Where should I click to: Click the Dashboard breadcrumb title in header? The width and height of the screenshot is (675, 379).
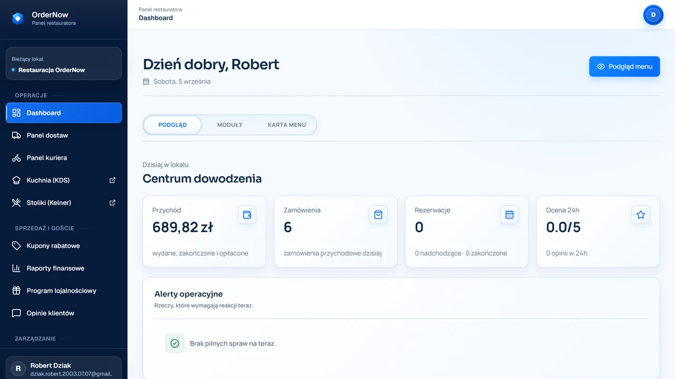[x=156, y=18]
